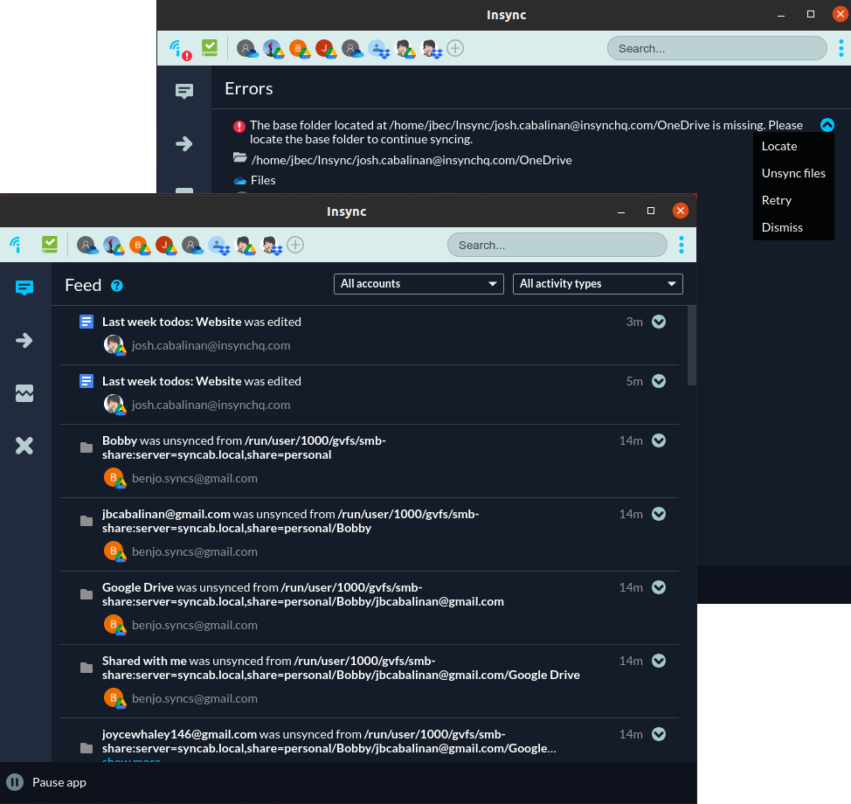Expand the 3m Last week todos entry
Viewport: 851px width, 804px height.
click(x=659, y=322)
